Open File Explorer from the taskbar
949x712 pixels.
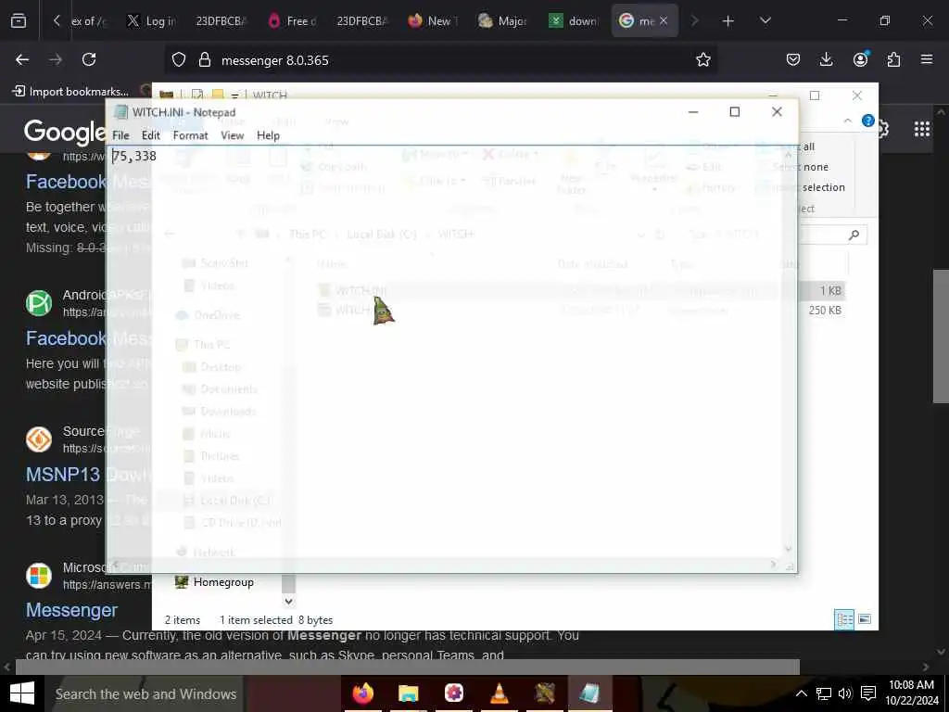pyautogui.click(x=409, y=693)
